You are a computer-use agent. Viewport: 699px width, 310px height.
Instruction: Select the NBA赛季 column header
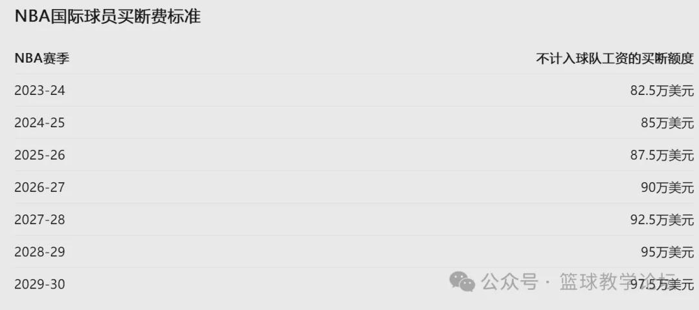tap(42, 58)
